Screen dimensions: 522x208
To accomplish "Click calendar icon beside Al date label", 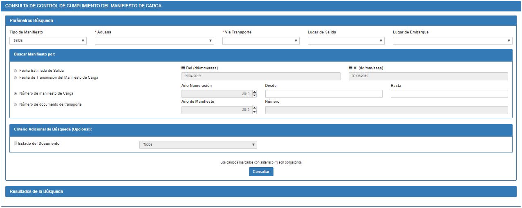I will (x=351, y=68).
